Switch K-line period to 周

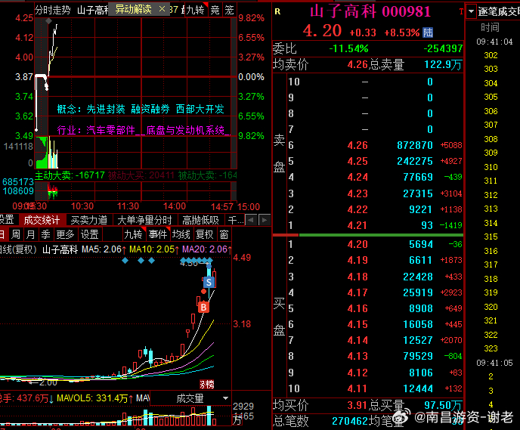point(16,234)
